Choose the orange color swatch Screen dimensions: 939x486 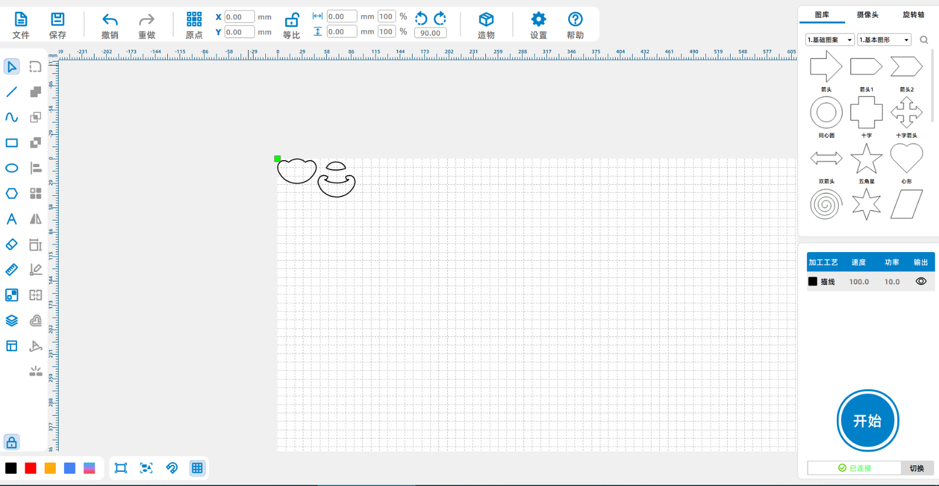click(50, 468)
